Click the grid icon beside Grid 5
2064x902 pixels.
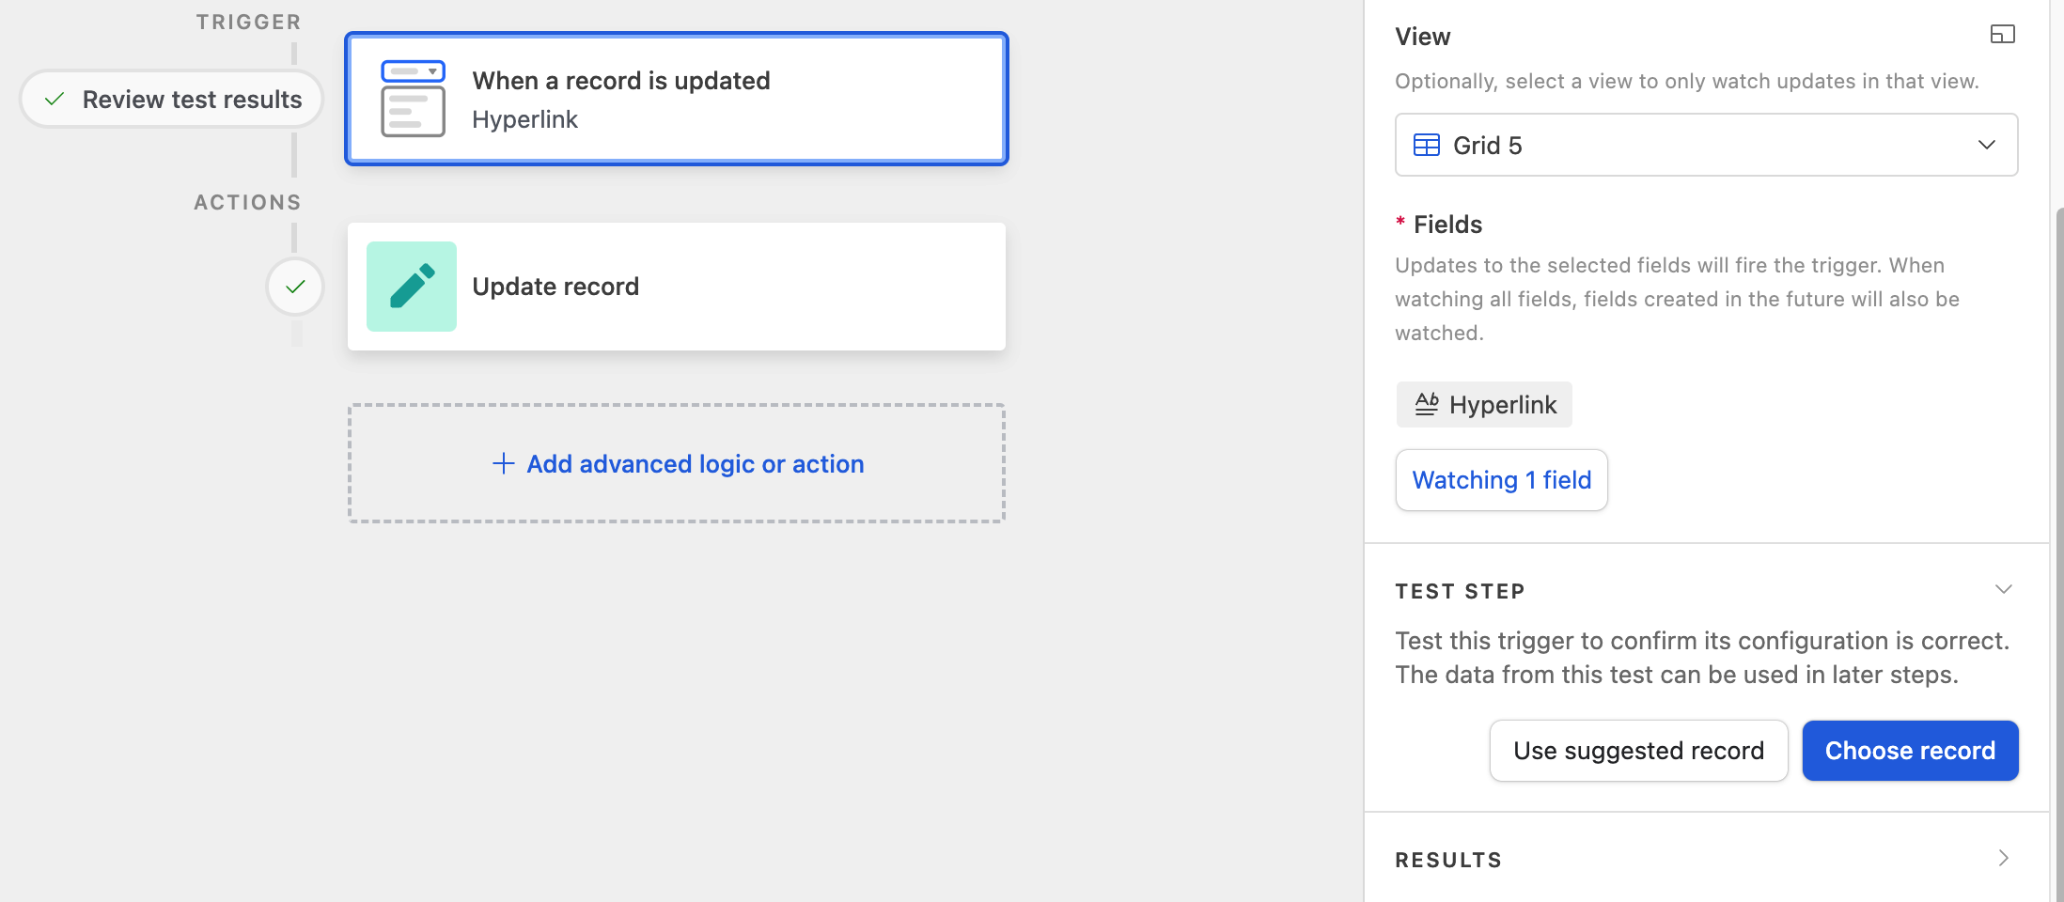click(1427, 145)
